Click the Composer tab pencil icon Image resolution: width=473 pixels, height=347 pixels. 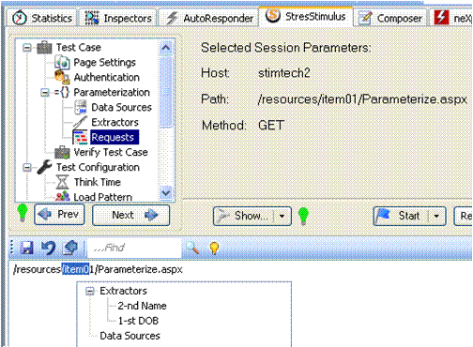[x=365, y=18]
